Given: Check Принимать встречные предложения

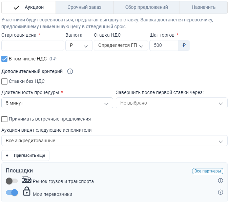Looking at the screenshot, I should [4, 119].
